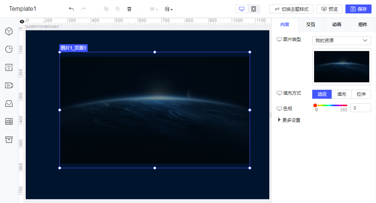Open the 我的资源 image type dropdown
This screenshot has width=376, height=203.
tap(341, 41)
